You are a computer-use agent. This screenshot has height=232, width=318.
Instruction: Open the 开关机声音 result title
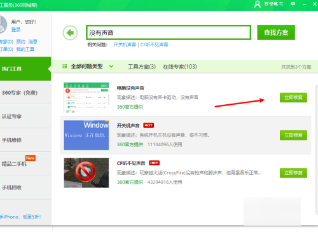tap(128, 126)
